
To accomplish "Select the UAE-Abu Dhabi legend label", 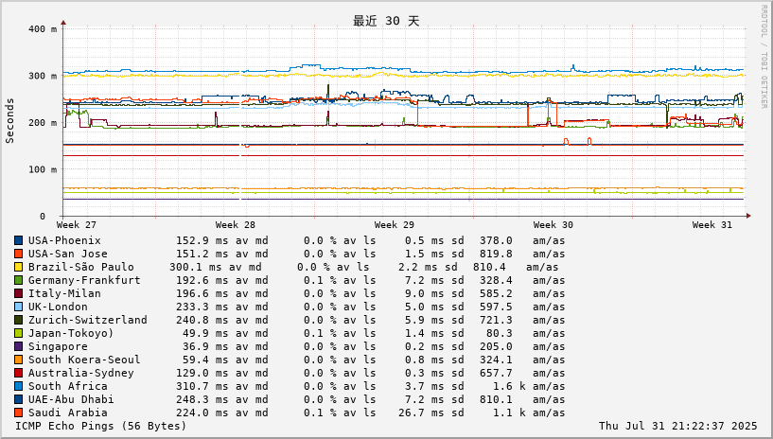I will point(71,399).
